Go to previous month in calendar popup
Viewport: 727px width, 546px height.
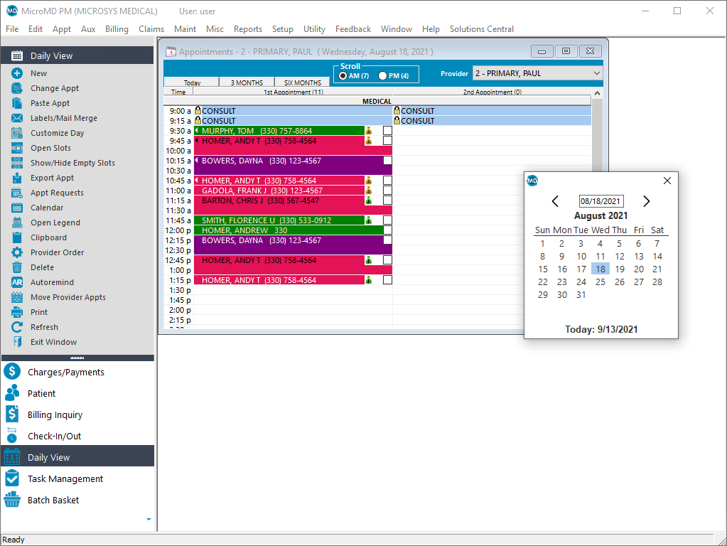[555, 201]
